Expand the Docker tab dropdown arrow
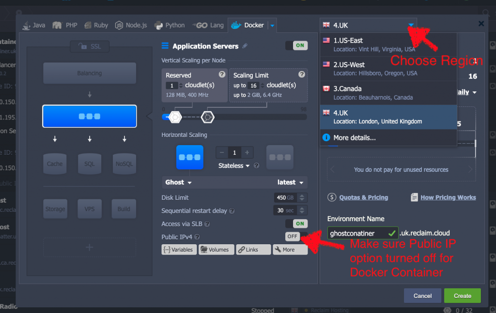The width and height of the screenshot is (496, 313). click(x=272, y=25)
